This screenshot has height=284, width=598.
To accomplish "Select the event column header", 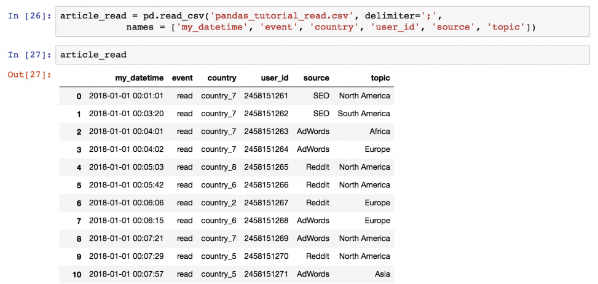I will click(x=182, y=78).
